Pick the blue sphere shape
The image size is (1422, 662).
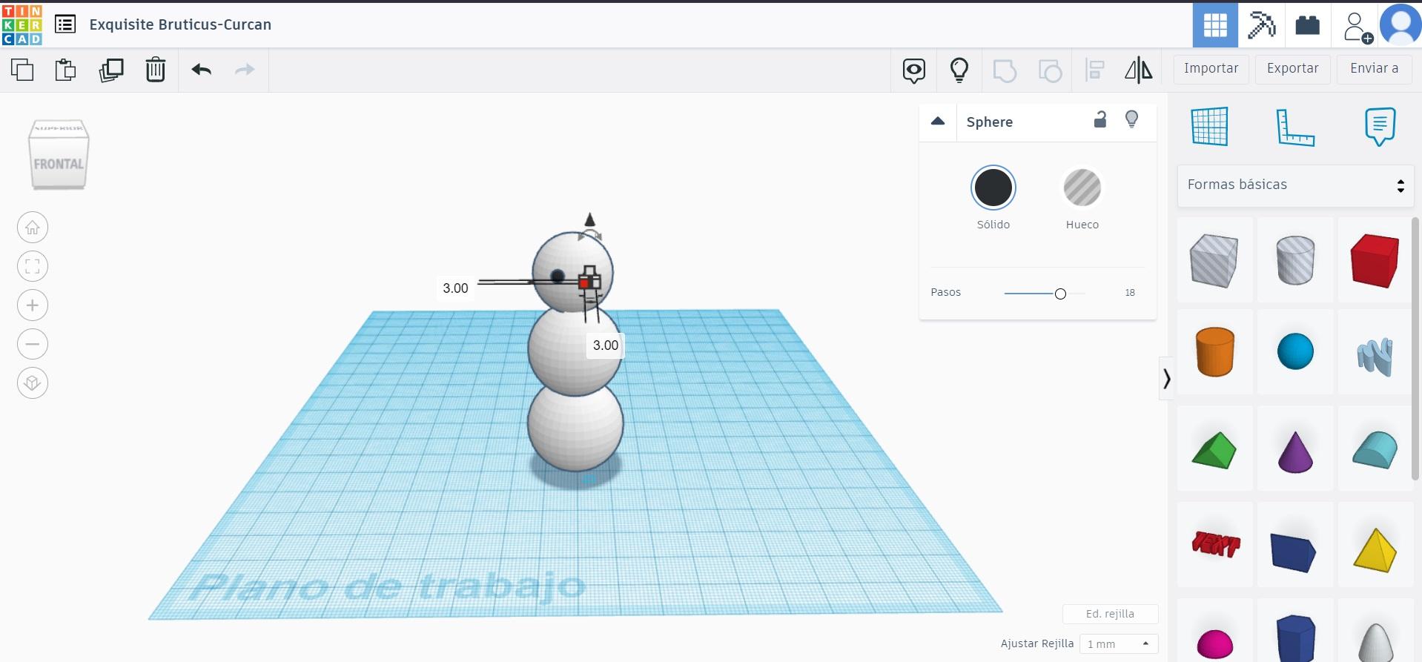[1295, 351]
